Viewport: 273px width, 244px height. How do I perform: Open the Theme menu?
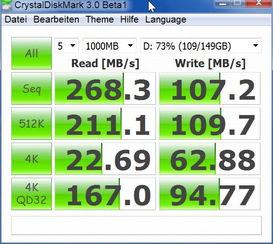click(x=100, y=19)
